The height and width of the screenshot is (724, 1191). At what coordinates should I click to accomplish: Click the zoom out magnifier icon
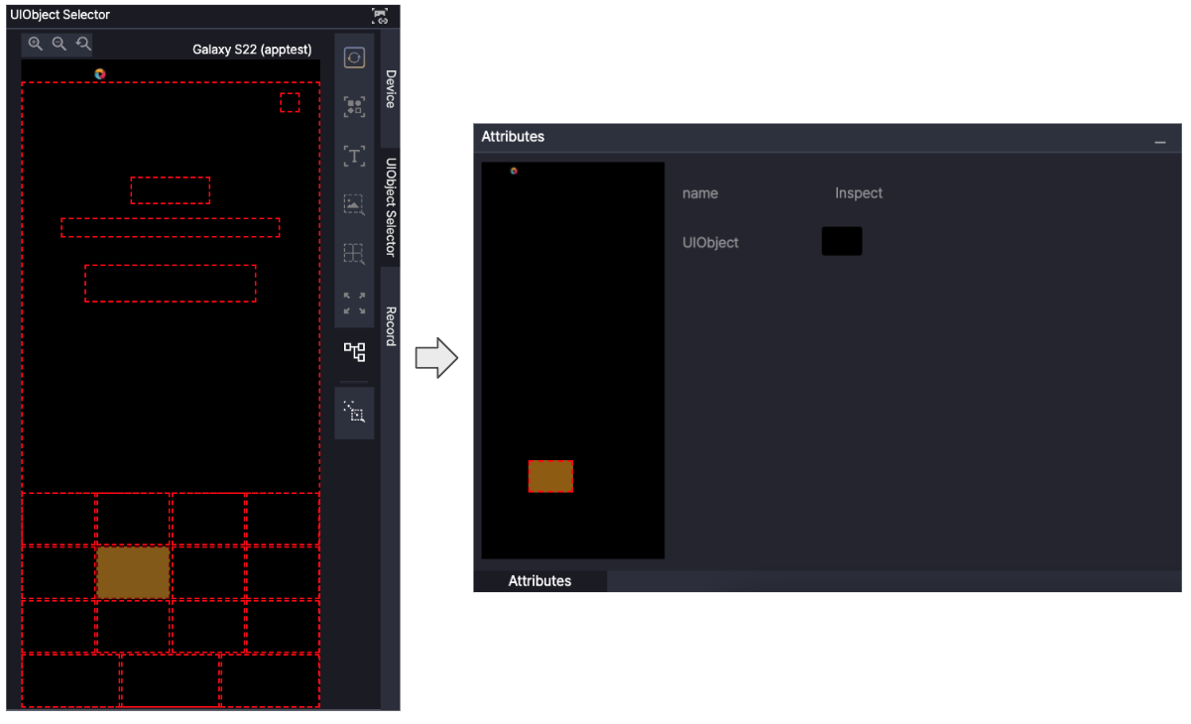pos(59,44)
